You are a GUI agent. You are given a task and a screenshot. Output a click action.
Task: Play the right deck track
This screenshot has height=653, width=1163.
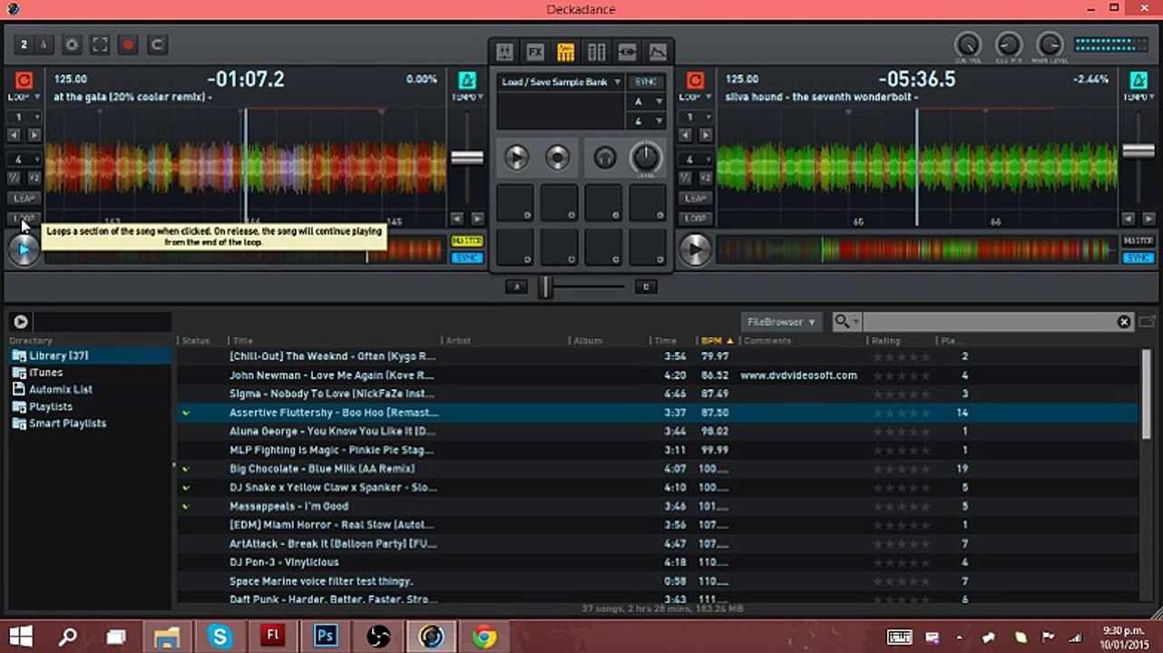point(695,249)
